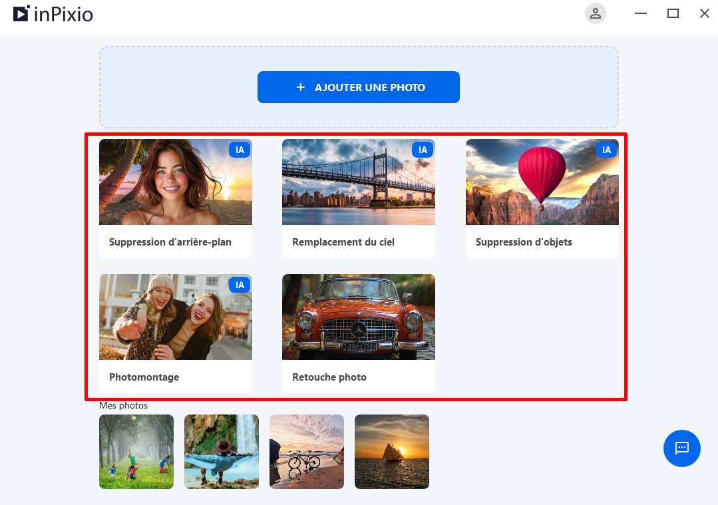718x505 pixels.
Task: Close the inPixio window
Action: tap(705, 13)
